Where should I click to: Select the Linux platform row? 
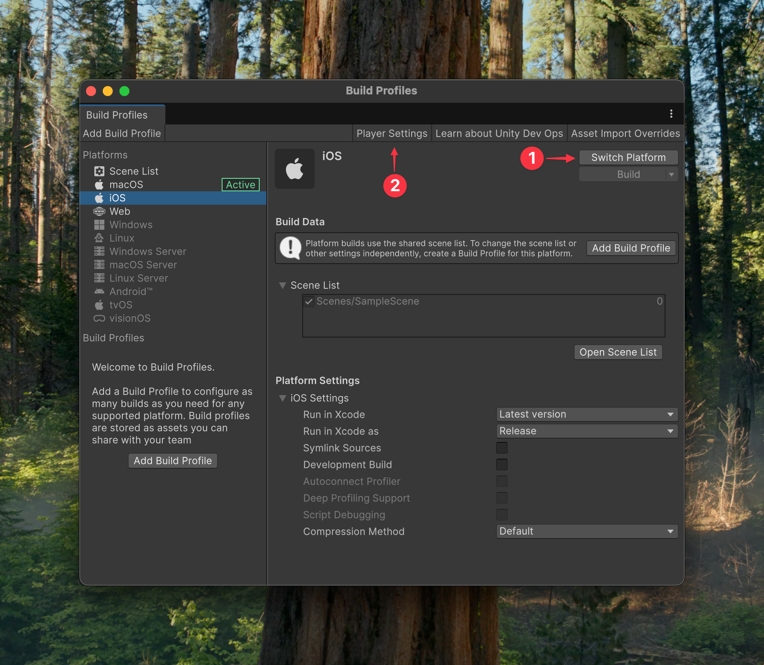(173, 238)
